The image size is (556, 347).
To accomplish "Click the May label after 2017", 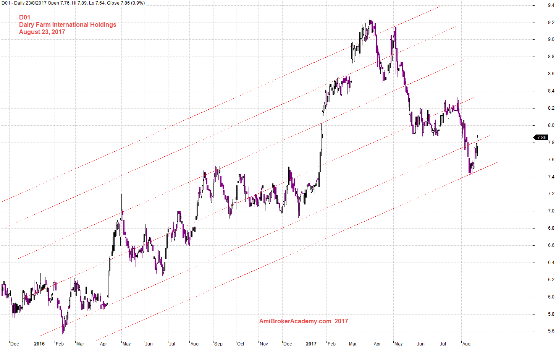I will 399,344.
